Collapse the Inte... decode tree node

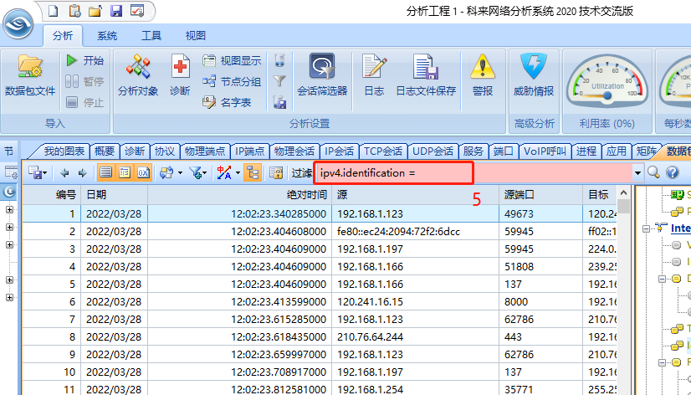[646, 228]
